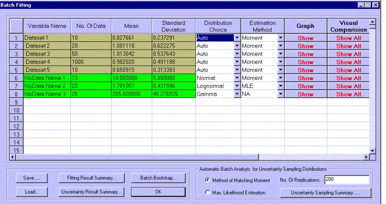Click Show graph button for NoData Name 2
The image size is (386, 204).
pyautogui.click(x=306, y=86)
